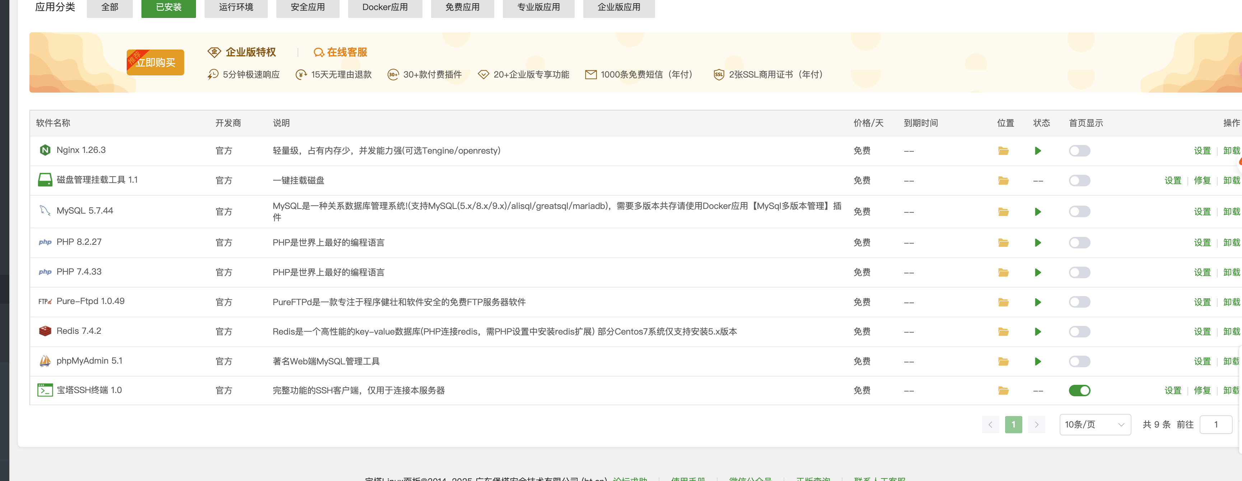
Task: Toggle homepage display for PHP 8.2.27
Action: coord(1079,242)
